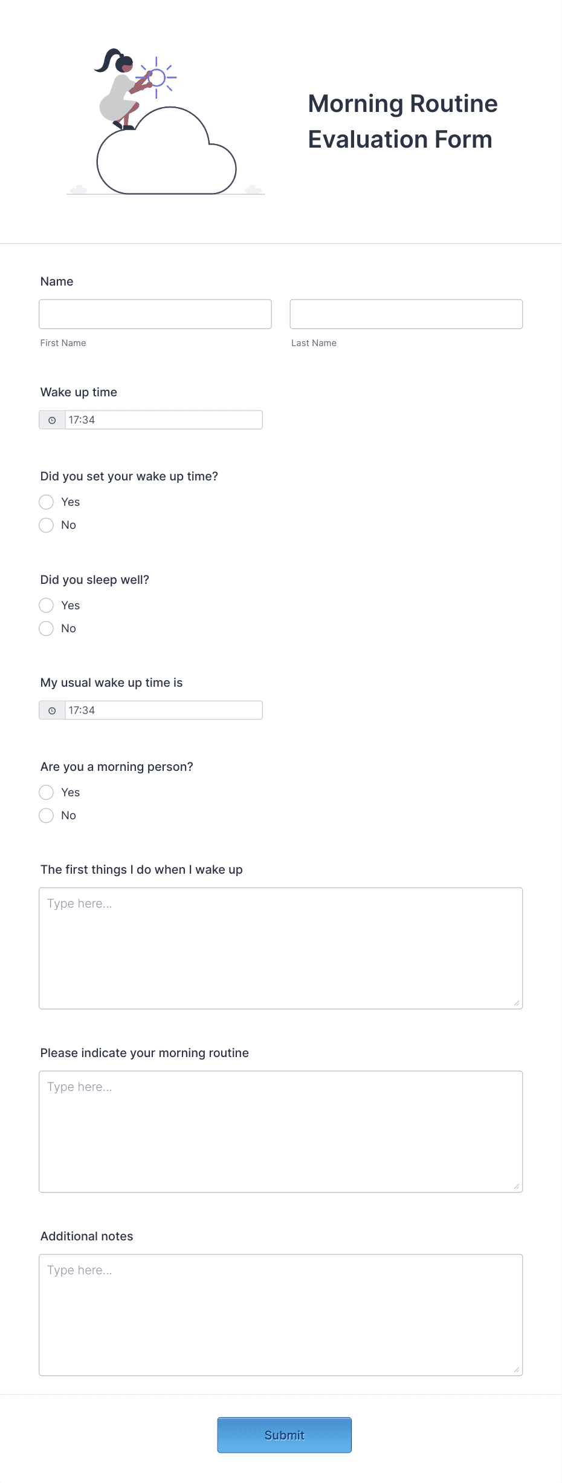Open the usual wake up time field
Screen dimensions: 562x1483
pyautogui.click(x=163, y=710)
